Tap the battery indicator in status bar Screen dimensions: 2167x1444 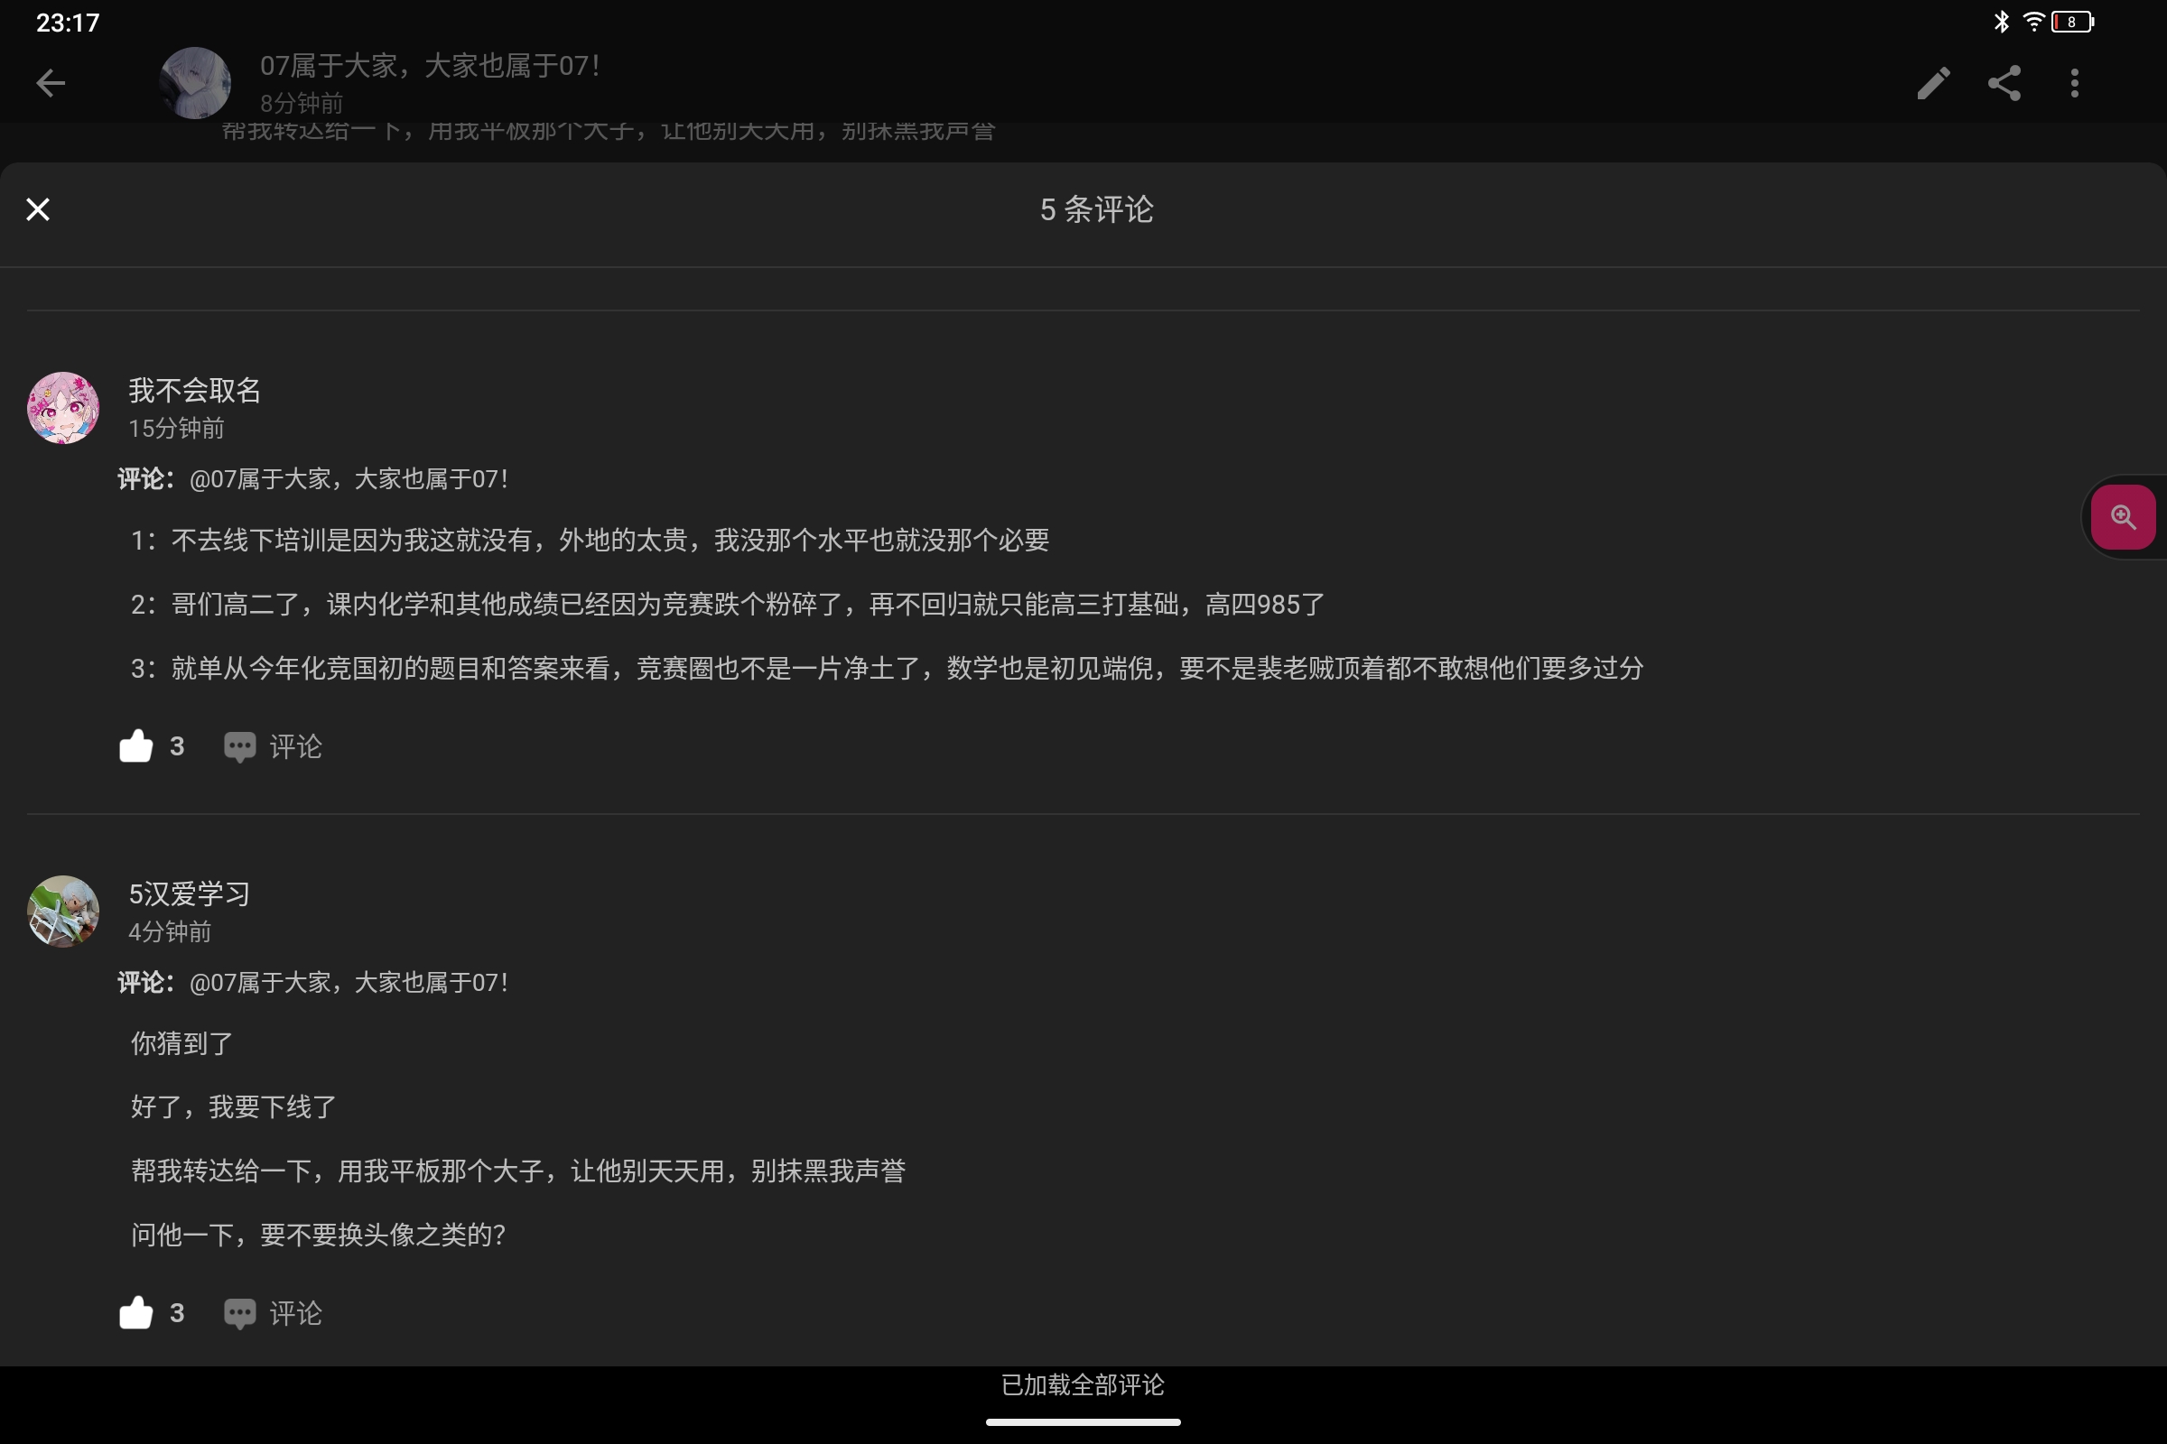[2072, 22]
